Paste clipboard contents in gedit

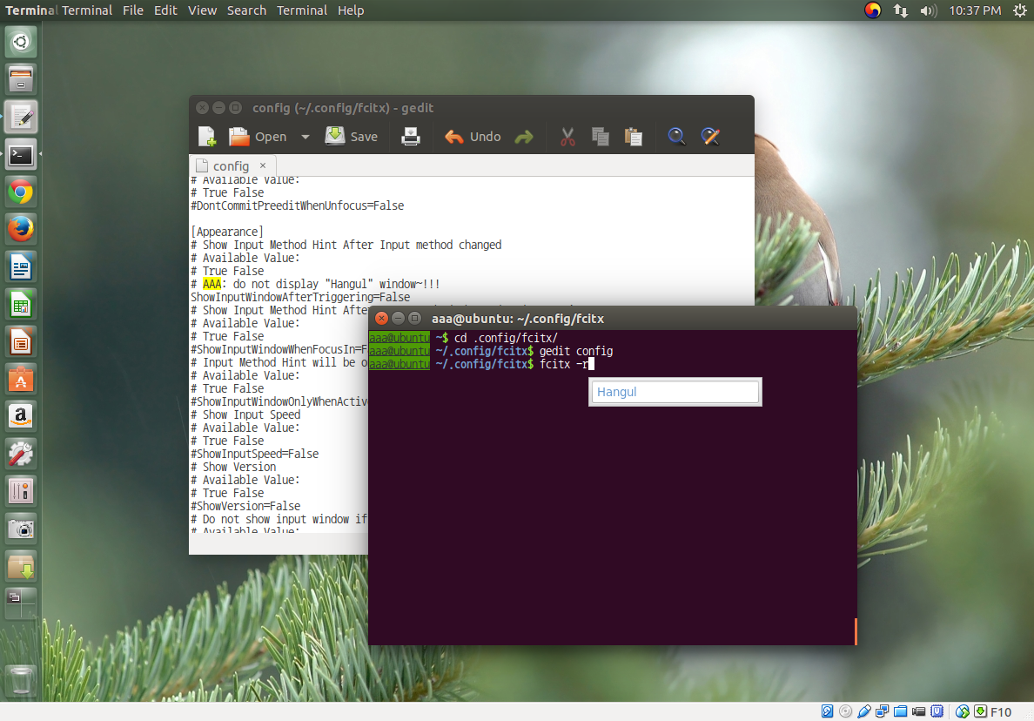click(633, 137)
